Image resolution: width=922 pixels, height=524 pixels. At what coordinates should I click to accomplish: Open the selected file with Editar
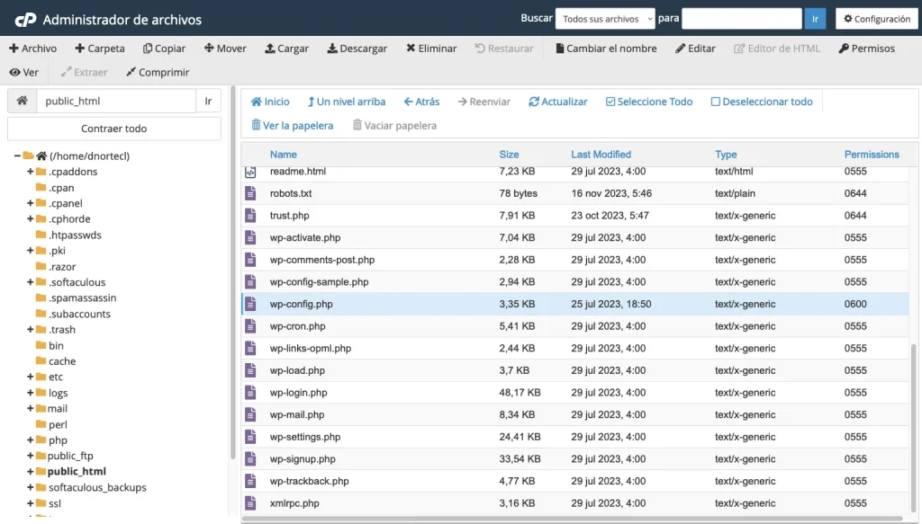click(695, 49)
